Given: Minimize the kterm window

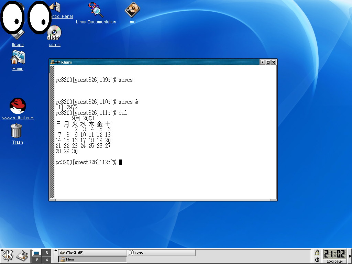Looking at the screenshot, I should (x=262, y=62).
